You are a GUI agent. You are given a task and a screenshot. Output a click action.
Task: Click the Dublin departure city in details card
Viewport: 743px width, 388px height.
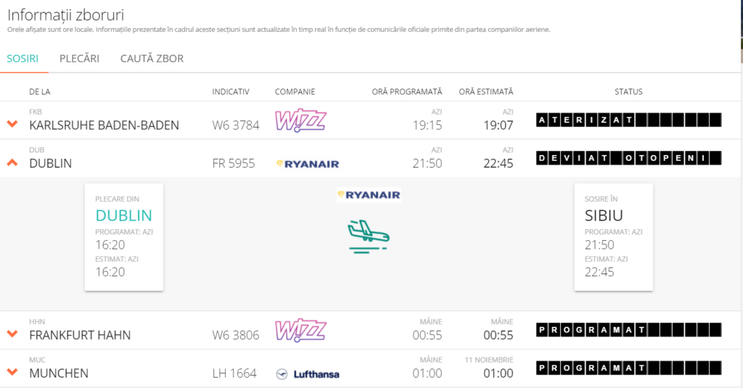(124, 215)
